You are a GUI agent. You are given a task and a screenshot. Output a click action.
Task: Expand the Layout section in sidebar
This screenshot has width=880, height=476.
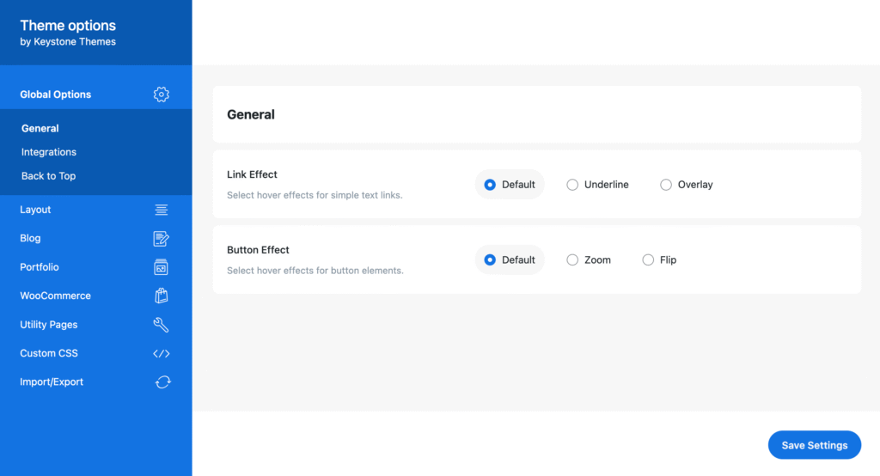[36, 210]
